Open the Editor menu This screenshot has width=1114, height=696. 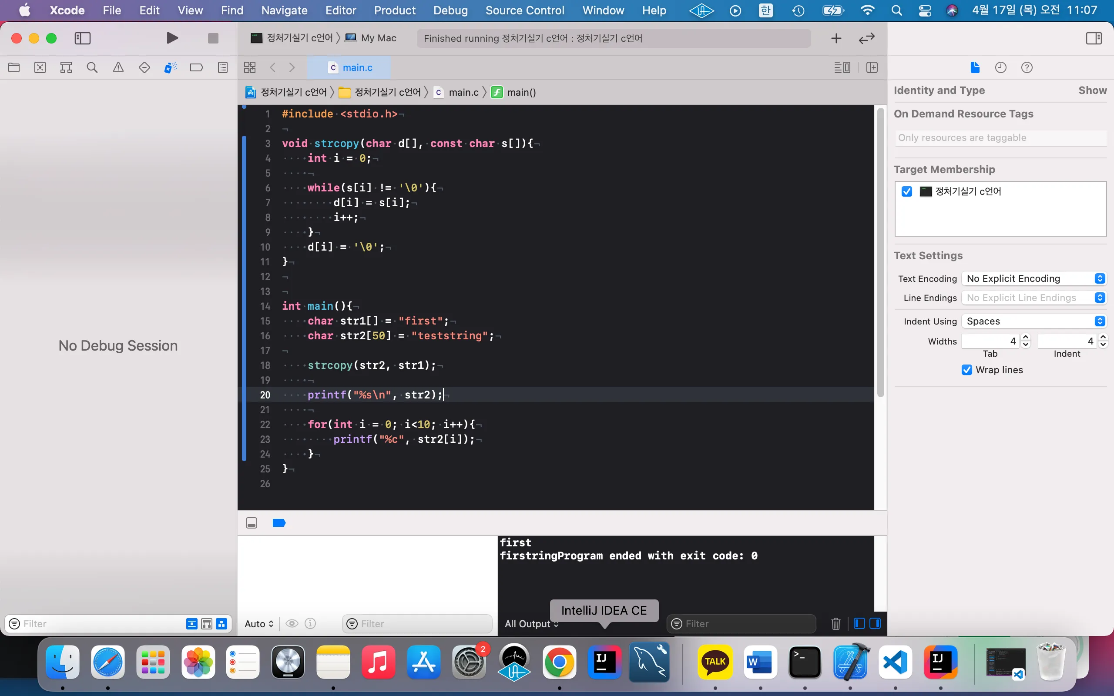(341, 10)
